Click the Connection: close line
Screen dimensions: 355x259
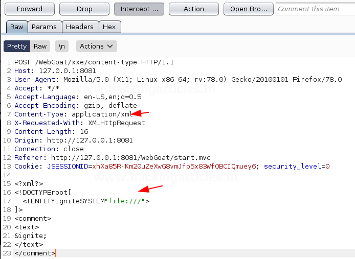[49, 149]
